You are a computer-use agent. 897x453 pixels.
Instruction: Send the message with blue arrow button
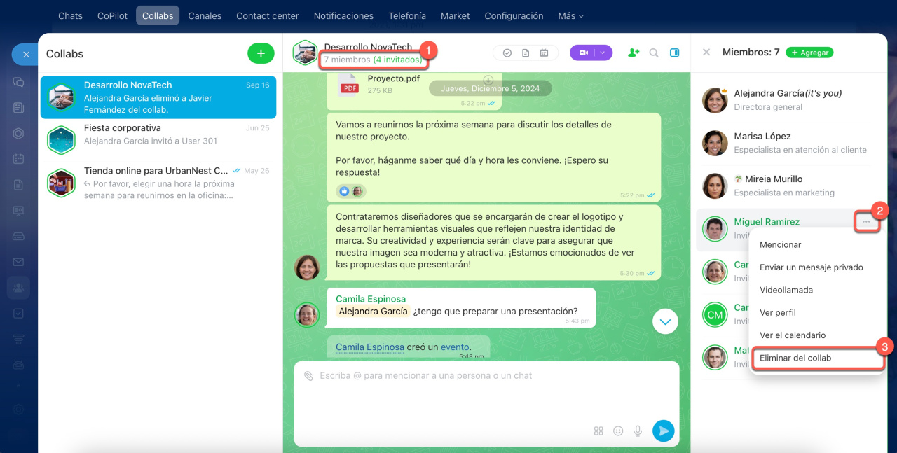tap(663, 431)
